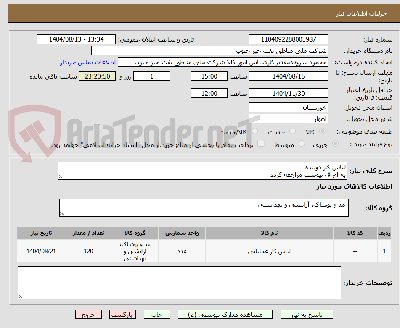This screenshot has height=328, width=400.
Task: Select the شهر field showing اهواز
Action: click(289, 119)
